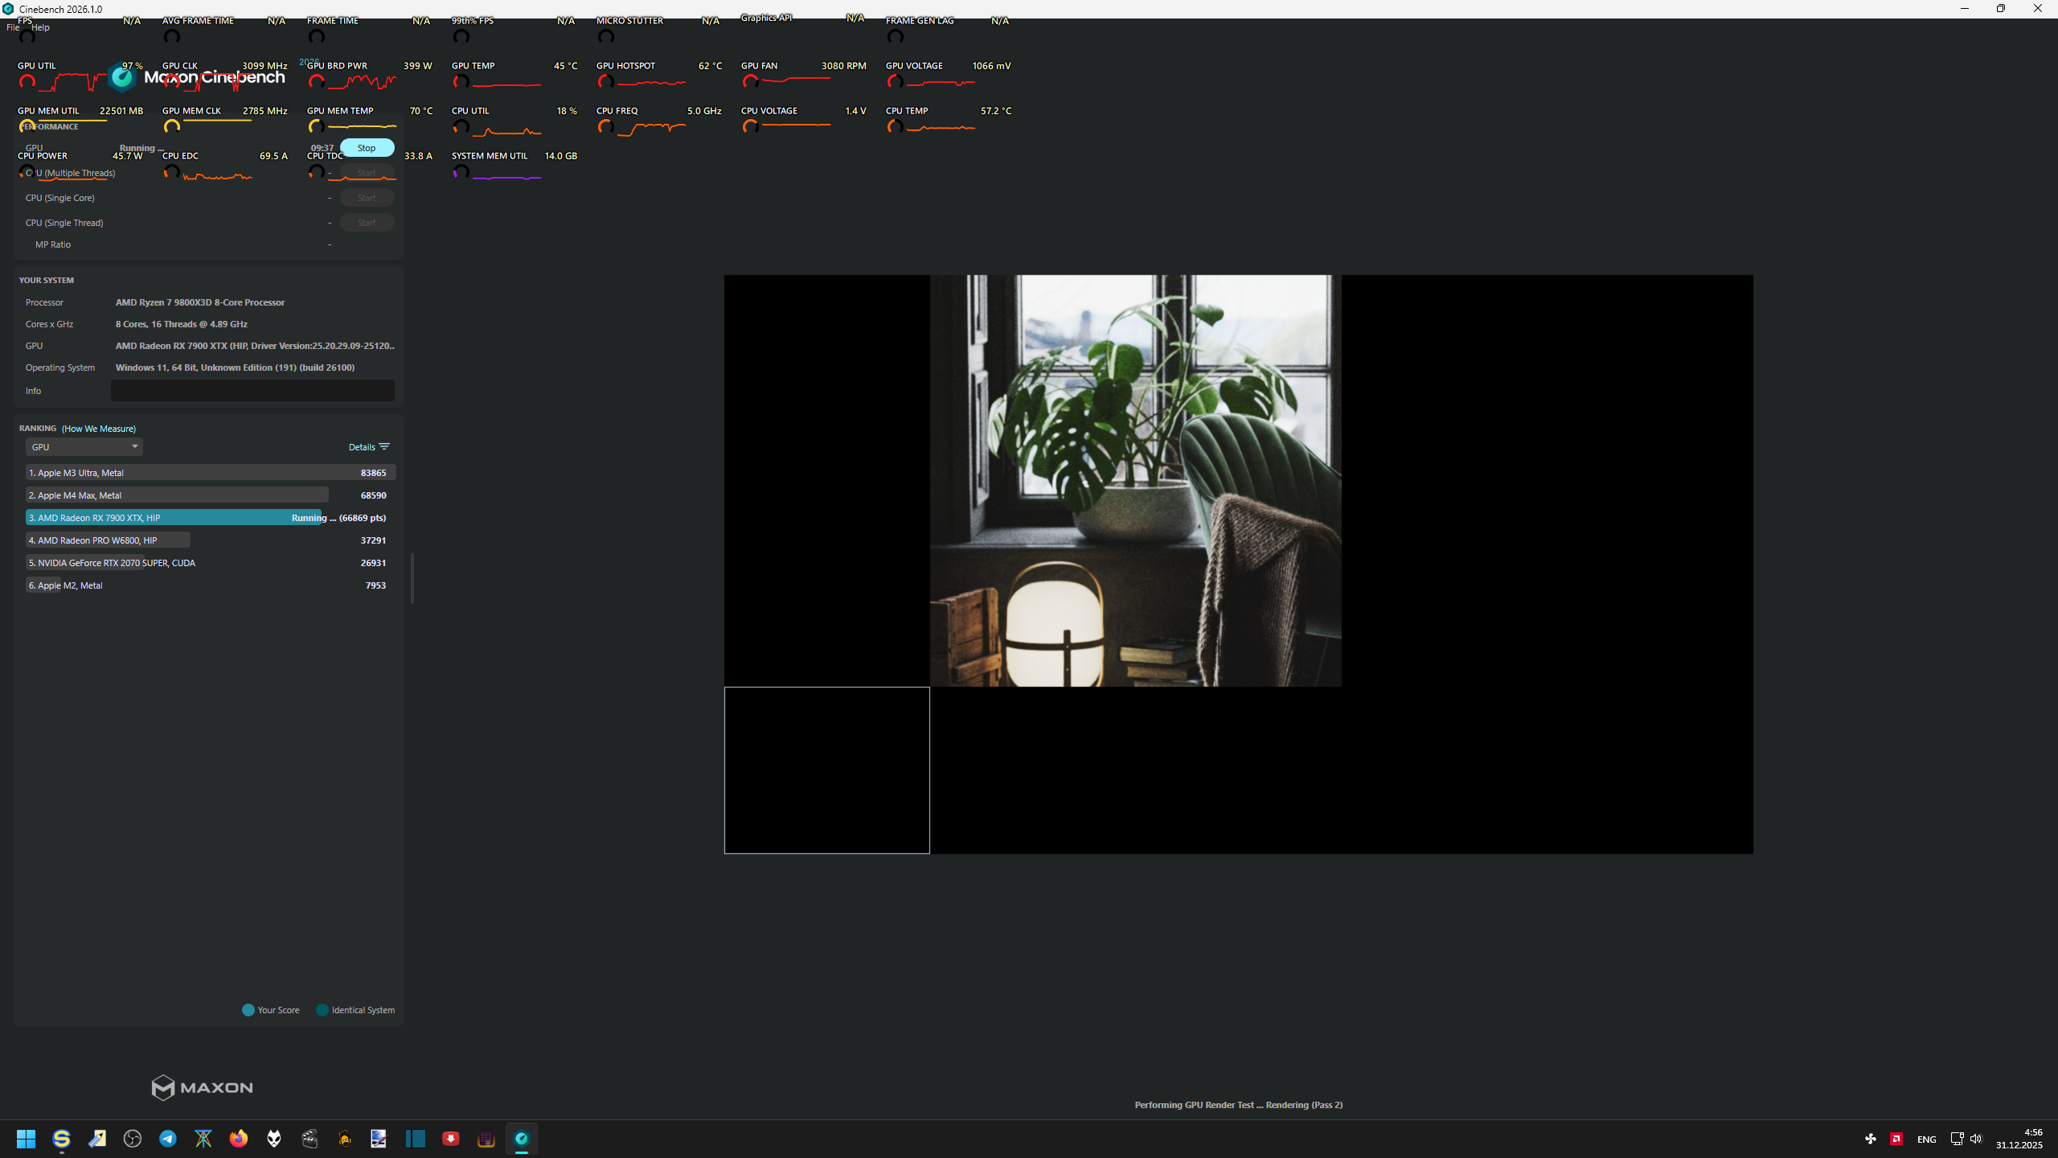
Task: Open the Help menu
Action: pos(40,27)
